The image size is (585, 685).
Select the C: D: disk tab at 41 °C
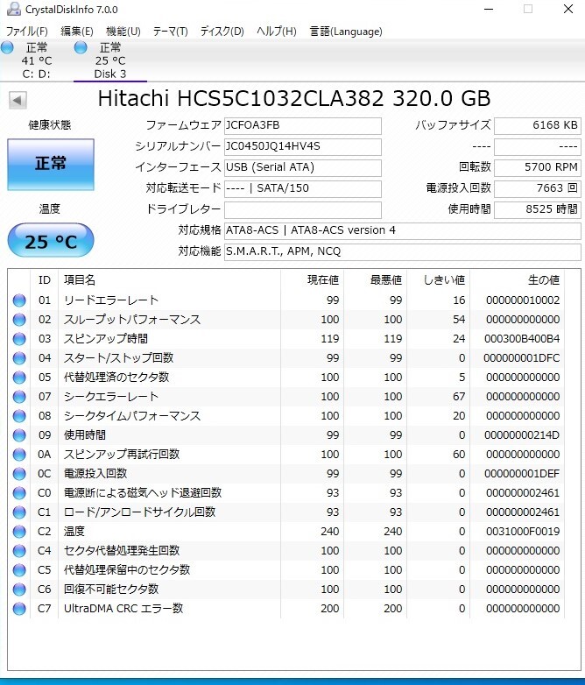click(37, 60)
